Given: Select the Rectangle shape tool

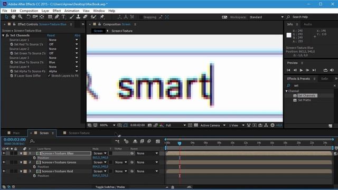Looking at the screenshot, I should (50, 17).
